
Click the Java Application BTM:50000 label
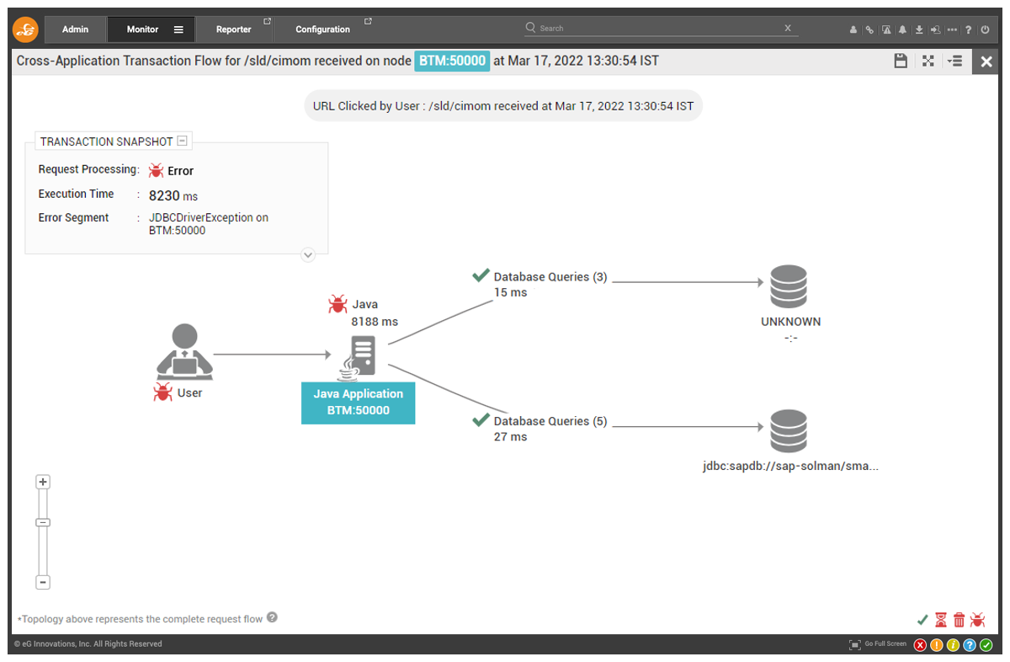coord(359,402)
